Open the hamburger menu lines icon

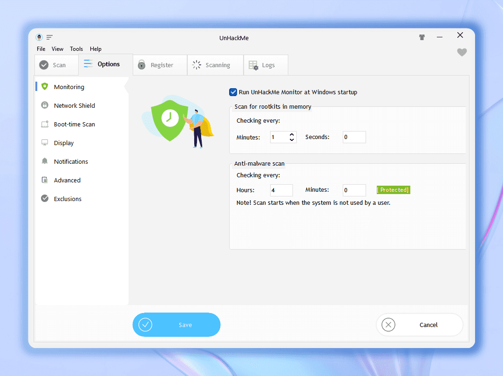click(x=49, y=37)
